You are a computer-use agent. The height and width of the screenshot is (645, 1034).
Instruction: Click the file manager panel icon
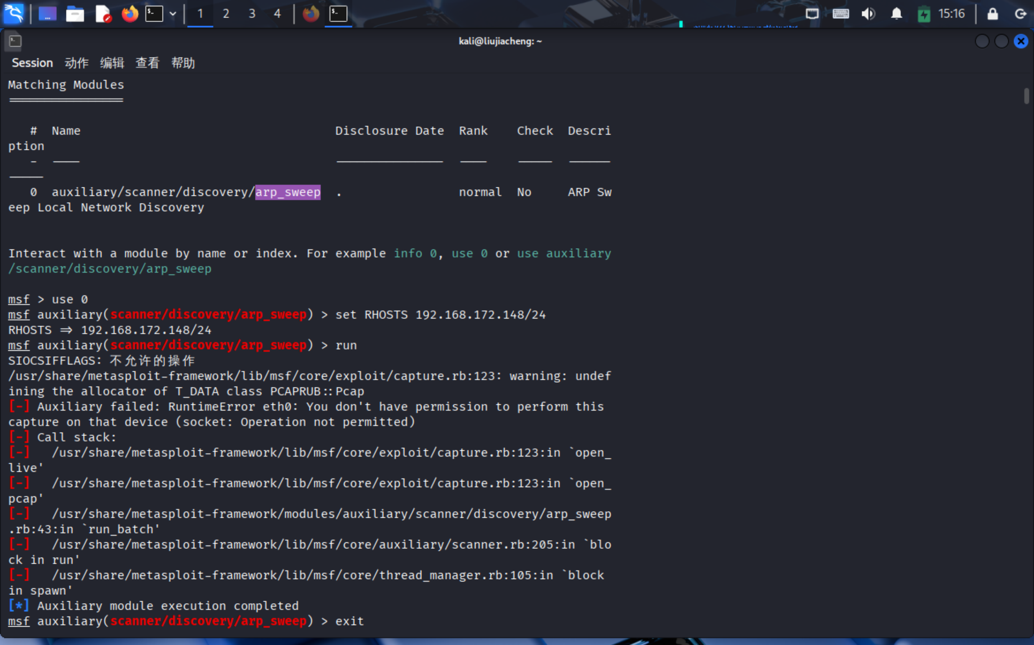pyautogui.click(x=75, y=14)
